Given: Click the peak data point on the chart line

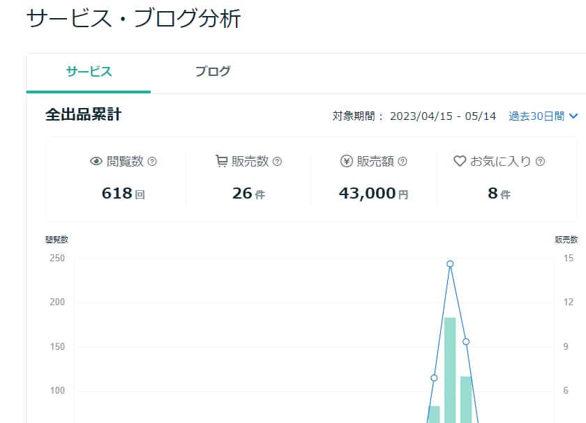Looking at the screenshot, I should point(450,264).
